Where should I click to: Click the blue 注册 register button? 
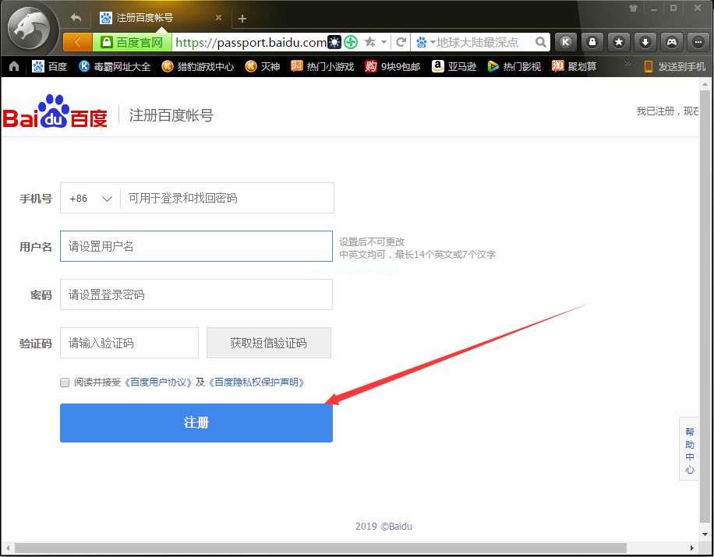tap(196, 423)
